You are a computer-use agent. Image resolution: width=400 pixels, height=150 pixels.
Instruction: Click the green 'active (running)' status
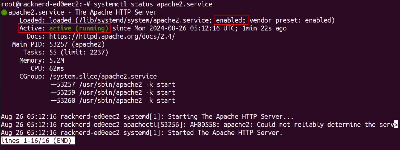[79, 28]
